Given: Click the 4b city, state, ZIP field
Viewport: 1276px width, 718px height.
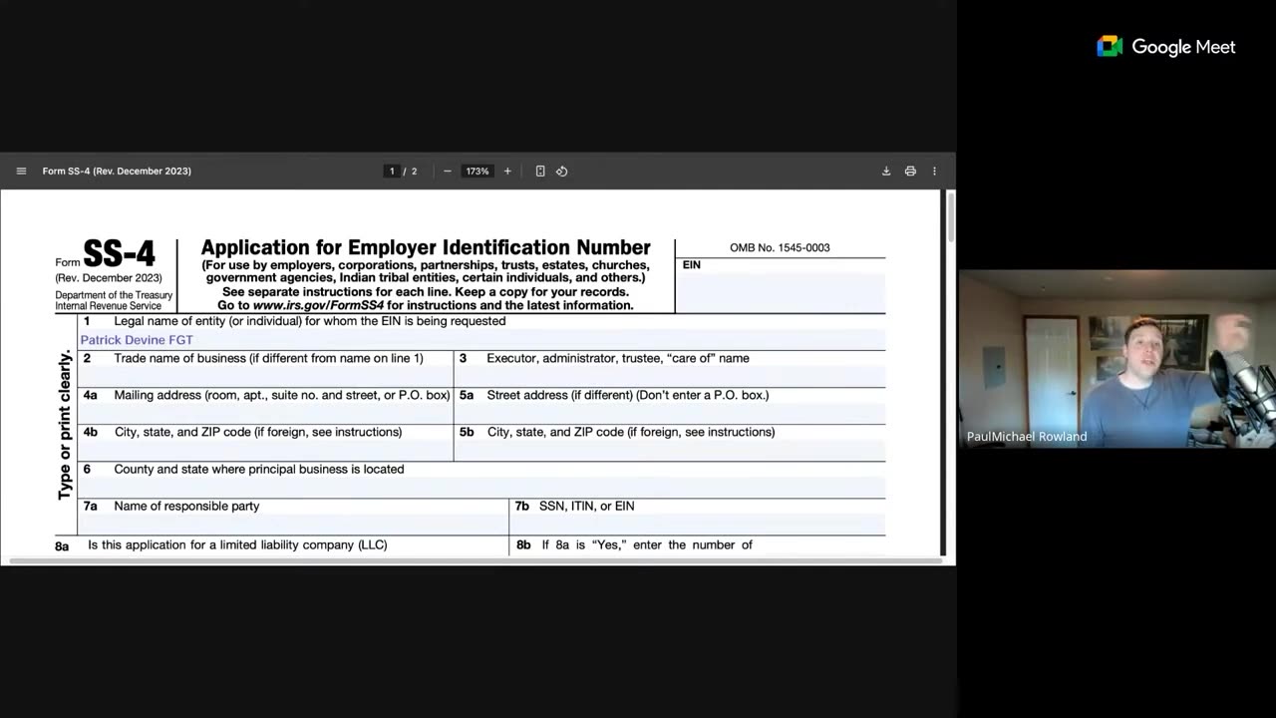Looking at the screenshot, I should pyautogui.click(x=265, y=451).
